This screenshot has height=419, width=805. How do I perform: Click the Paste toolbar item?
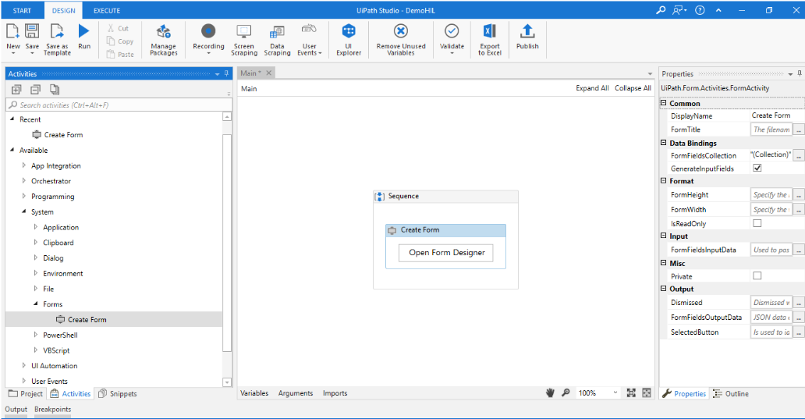point(120,55)
